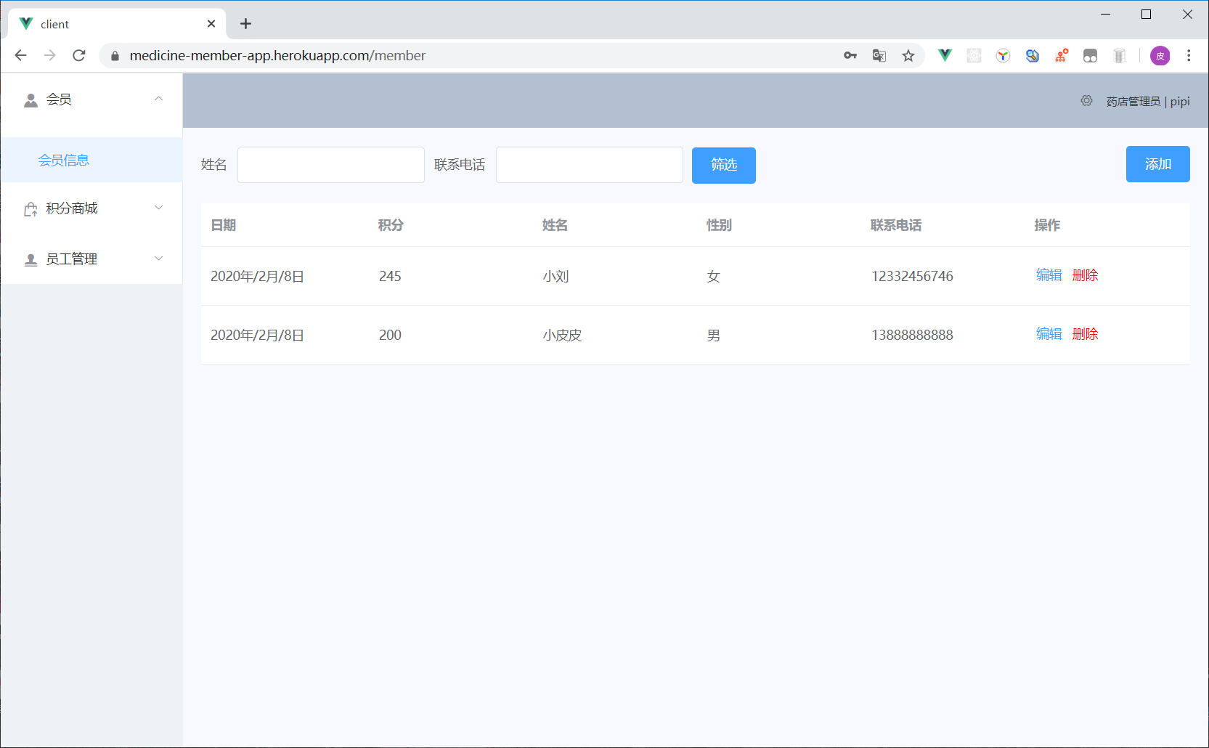Click the dark mask extension icon
The width and height of the screenshot is (1209, 748).
point(1090,55)
